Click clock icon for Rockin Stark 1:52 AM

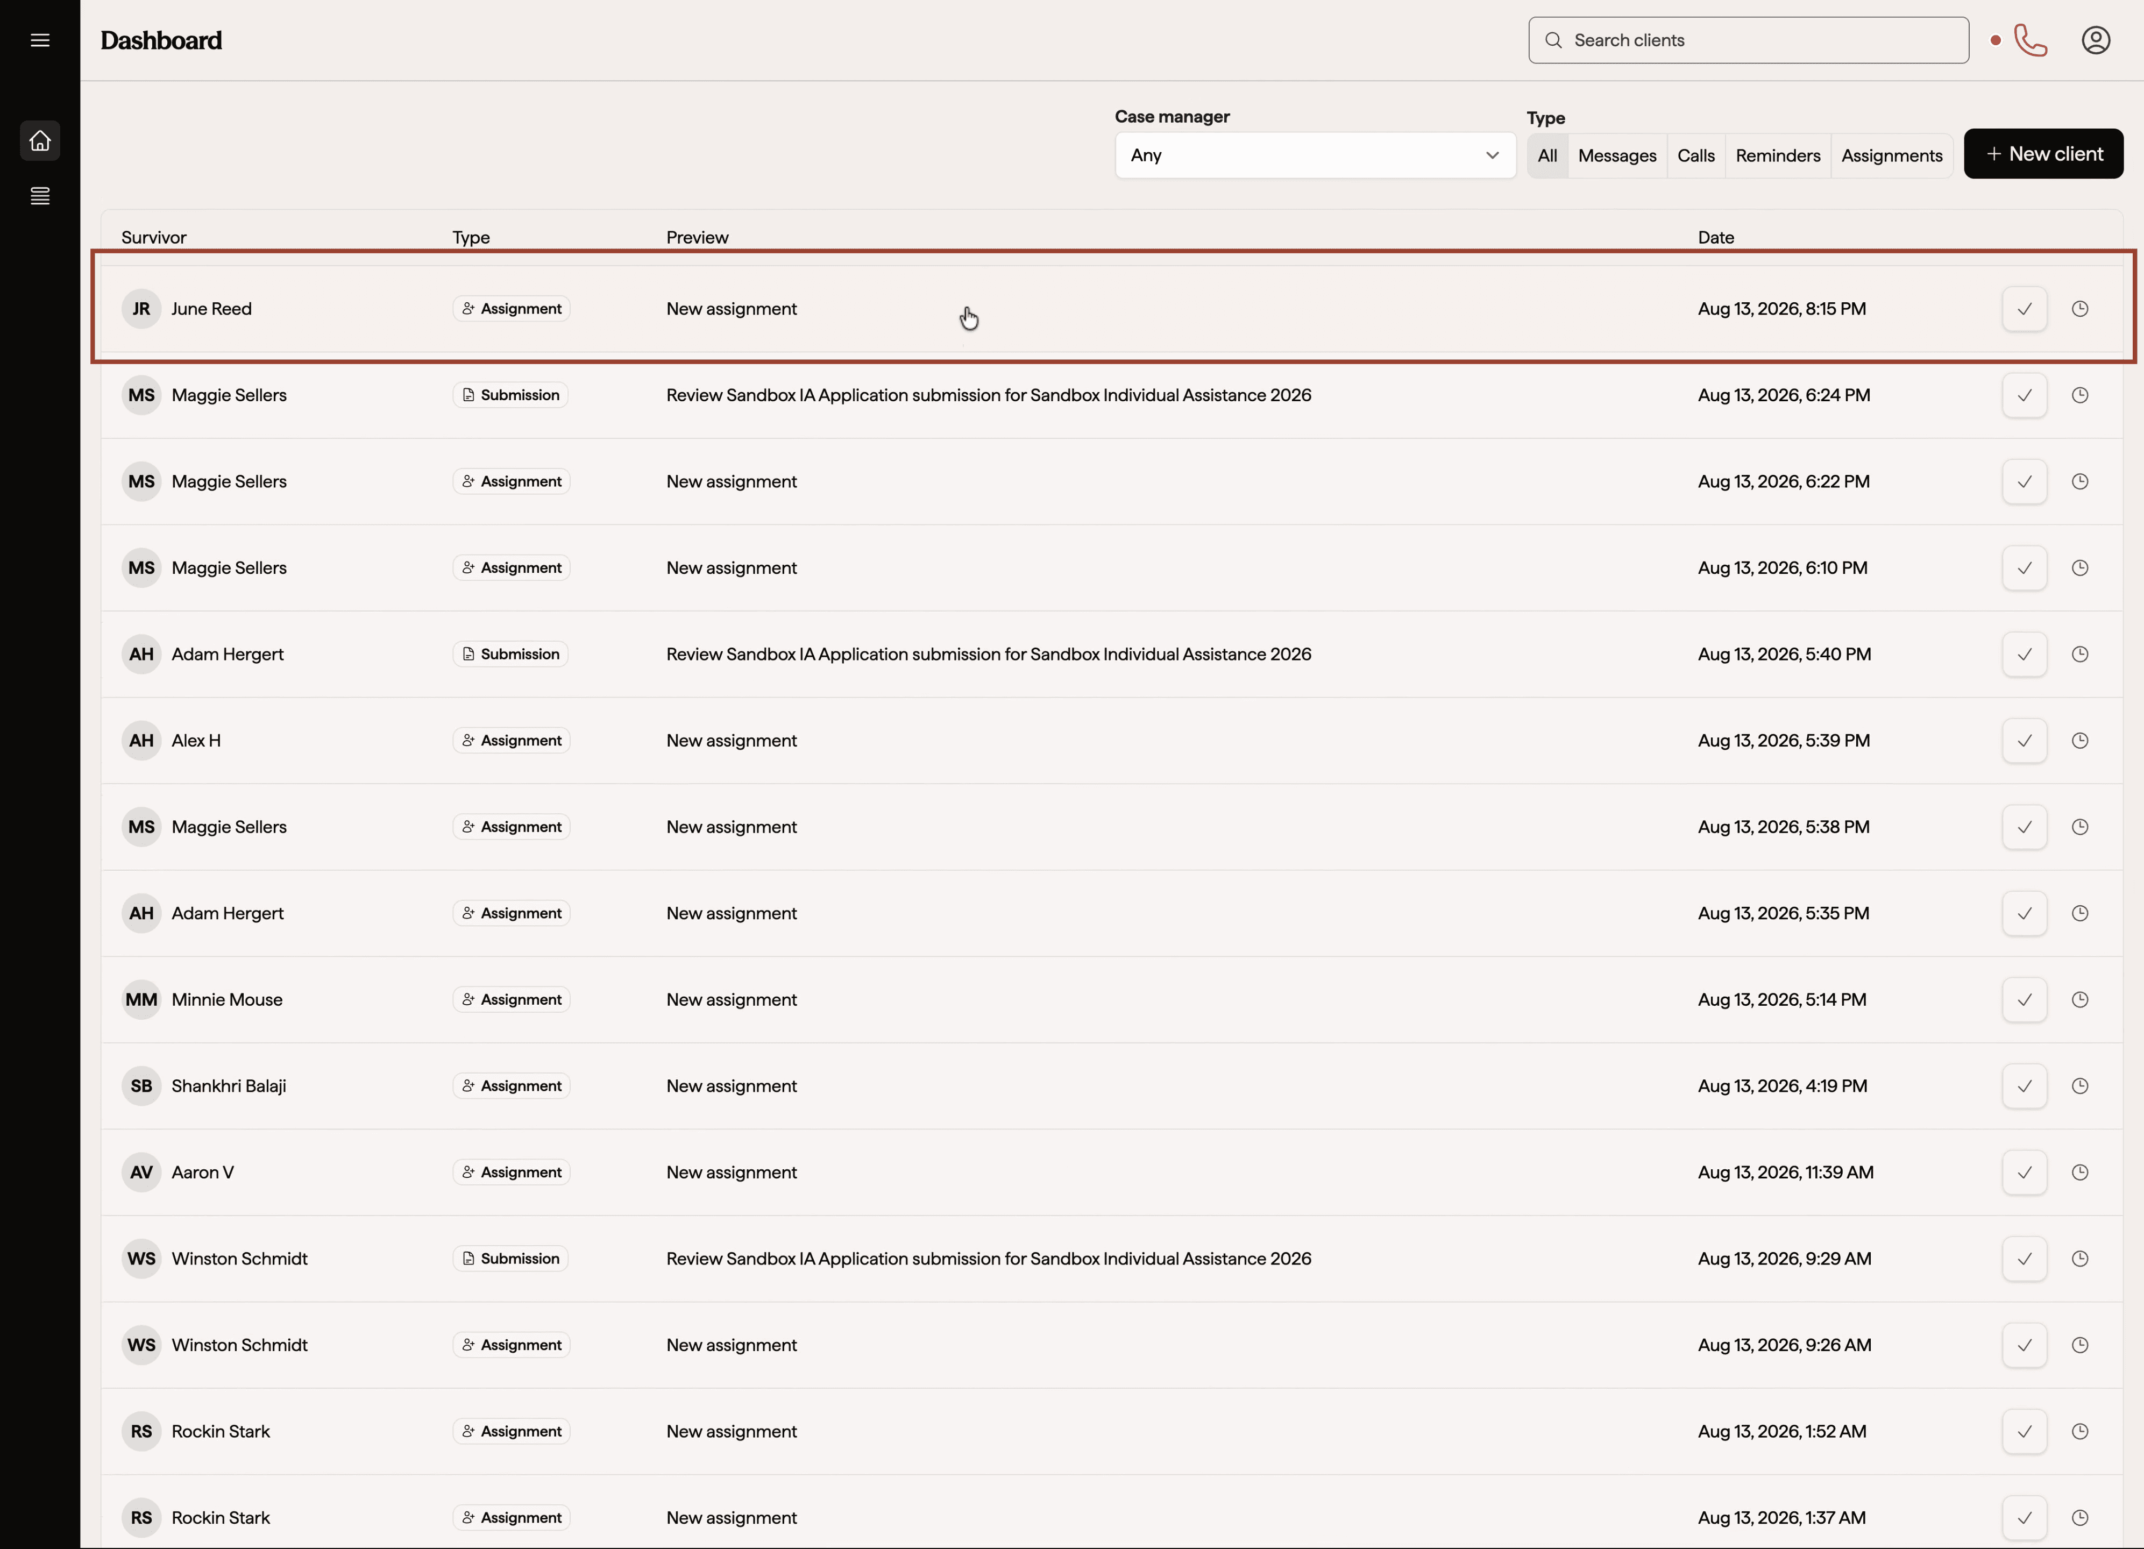click(x=2079, y=1431)
